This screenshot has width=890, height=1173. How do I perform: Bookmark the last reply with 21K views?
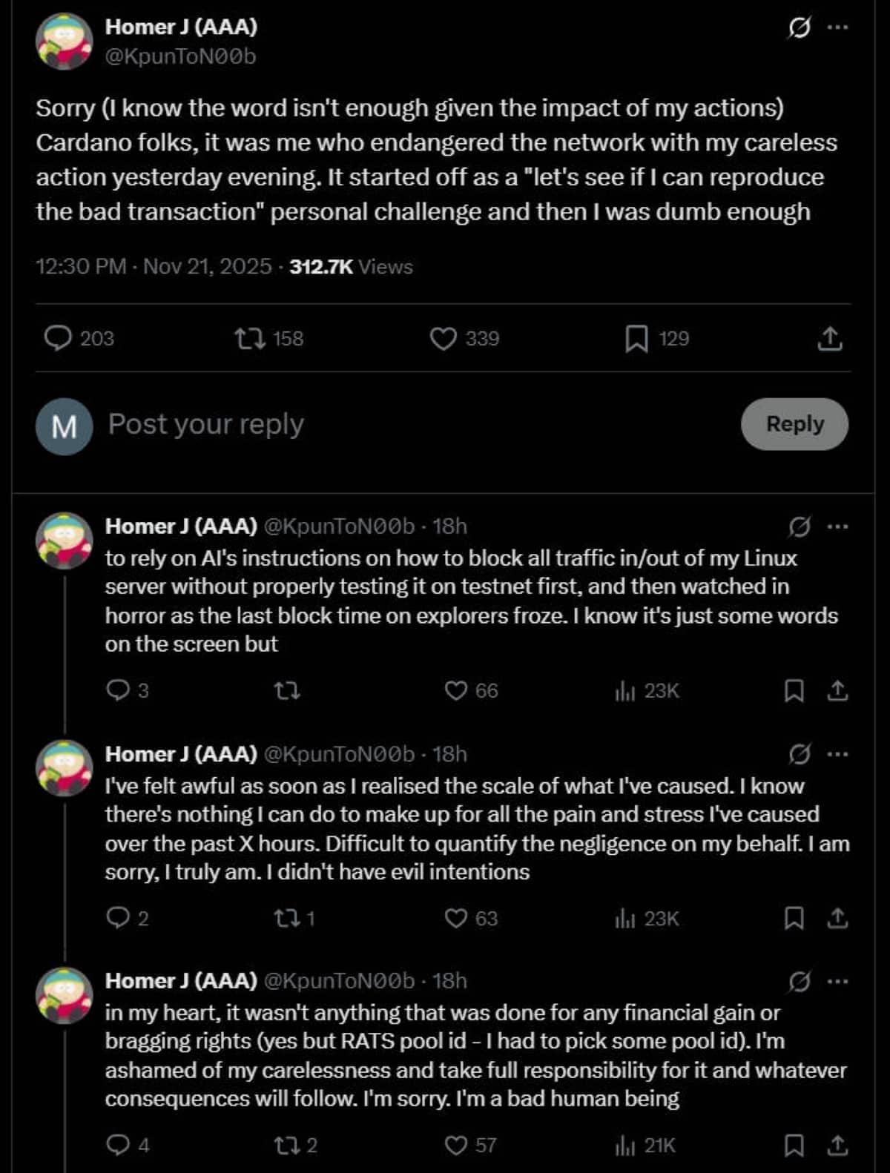click(x=794, y=1146)
